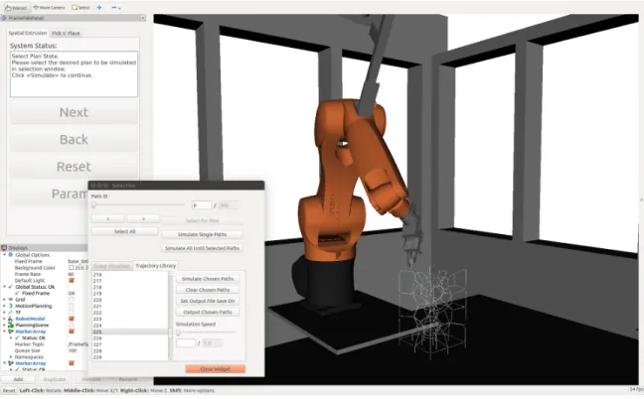Click Set Output File Save Dir

(208, 301)
